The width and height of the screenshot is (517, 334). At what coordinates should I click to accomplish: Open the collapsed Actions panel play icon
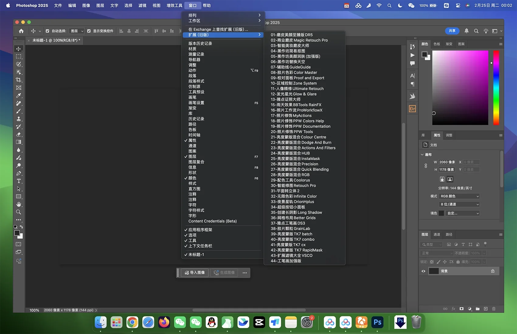(x=412, y=55)
